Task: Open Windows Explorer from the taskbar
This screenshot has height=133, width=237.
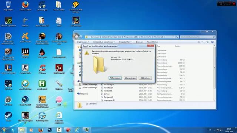Action: tap(22, 130)
